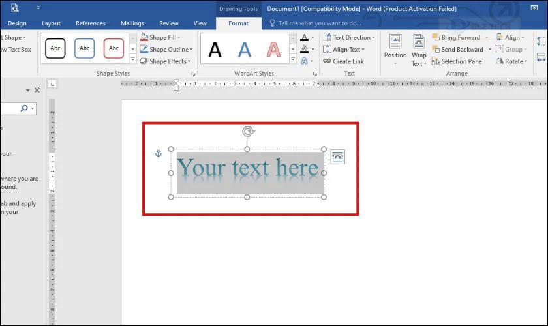
Task: Apply the blue outline Abc shape style
Action: coord(85,48)
